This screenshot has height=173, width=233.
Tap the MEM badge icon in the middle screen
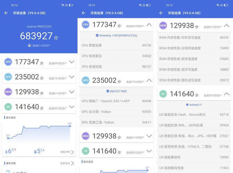(x=86, y=136)
